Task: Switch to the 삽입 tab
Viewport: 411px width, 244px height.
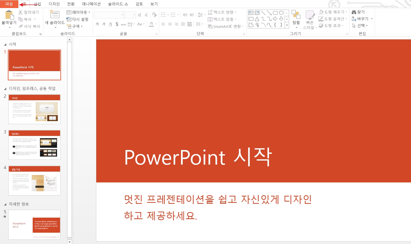Action: point(37,4)
